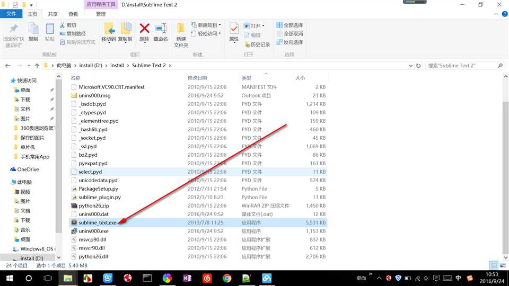Open the Move to menu

pos(108,33)
